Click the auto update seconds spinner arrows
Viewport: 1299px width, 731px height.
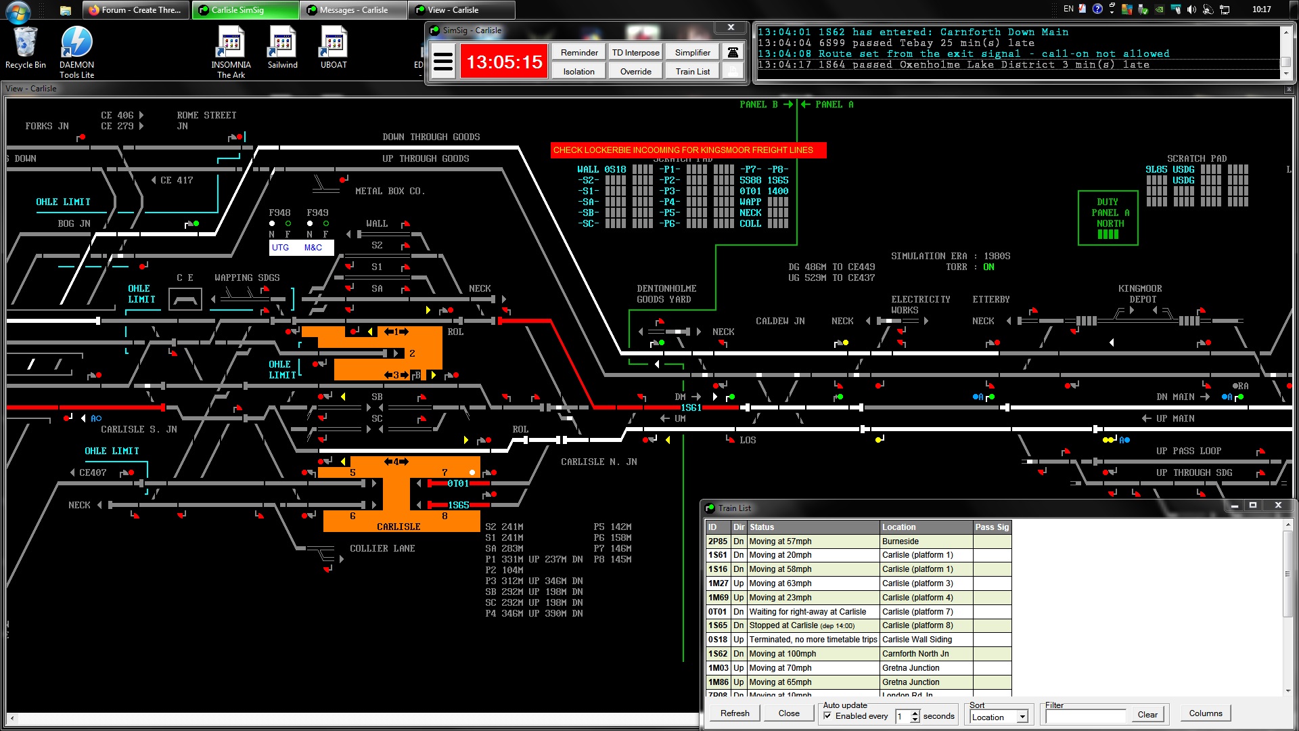(915, 716)
